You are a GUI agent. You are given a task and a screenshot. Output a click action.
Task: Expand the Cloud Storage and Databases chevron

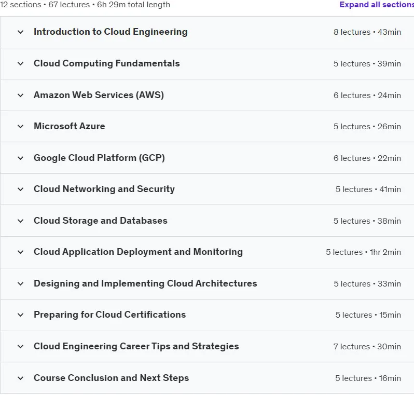click(20, 221)
